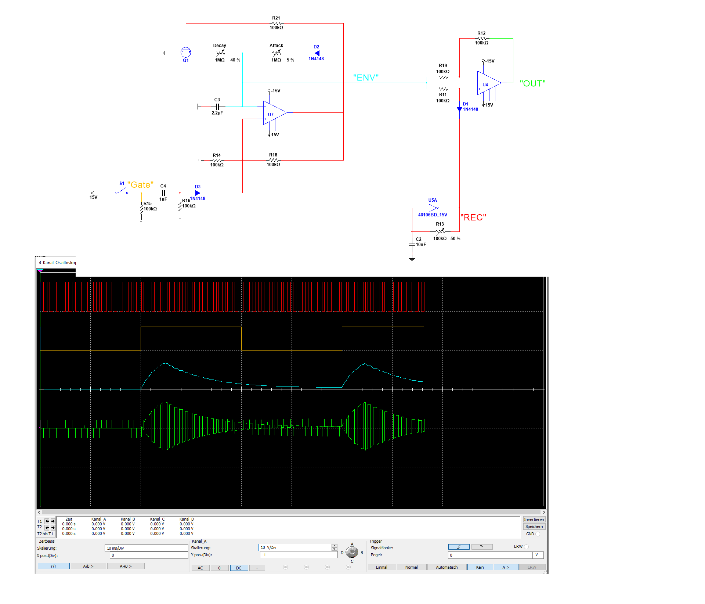Open the A > trigger source selector
The image size is (705, 604).
click(x=506, y=567)
